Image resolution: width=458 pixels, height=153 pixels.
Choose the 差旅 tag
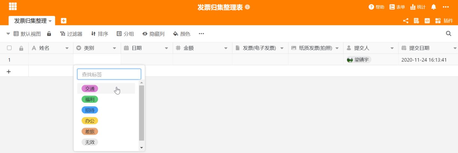90,131
